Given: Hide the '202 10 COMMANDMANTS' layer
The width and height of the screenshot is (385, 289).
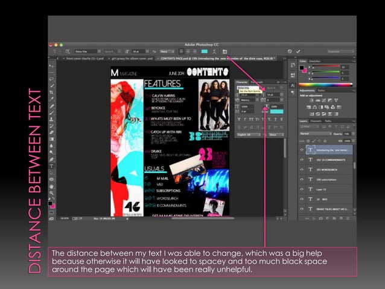Looking at the screenshot, I should (302, 160).
